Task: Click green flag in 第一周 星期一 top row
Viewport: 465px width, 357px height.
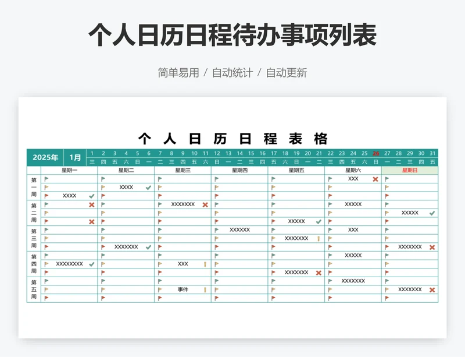Action: tap(46, 179)
